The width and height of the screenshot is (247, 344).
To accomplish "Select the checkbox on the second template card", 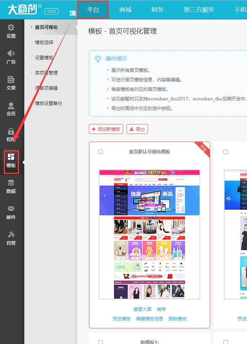I will [x=226, y=152].
